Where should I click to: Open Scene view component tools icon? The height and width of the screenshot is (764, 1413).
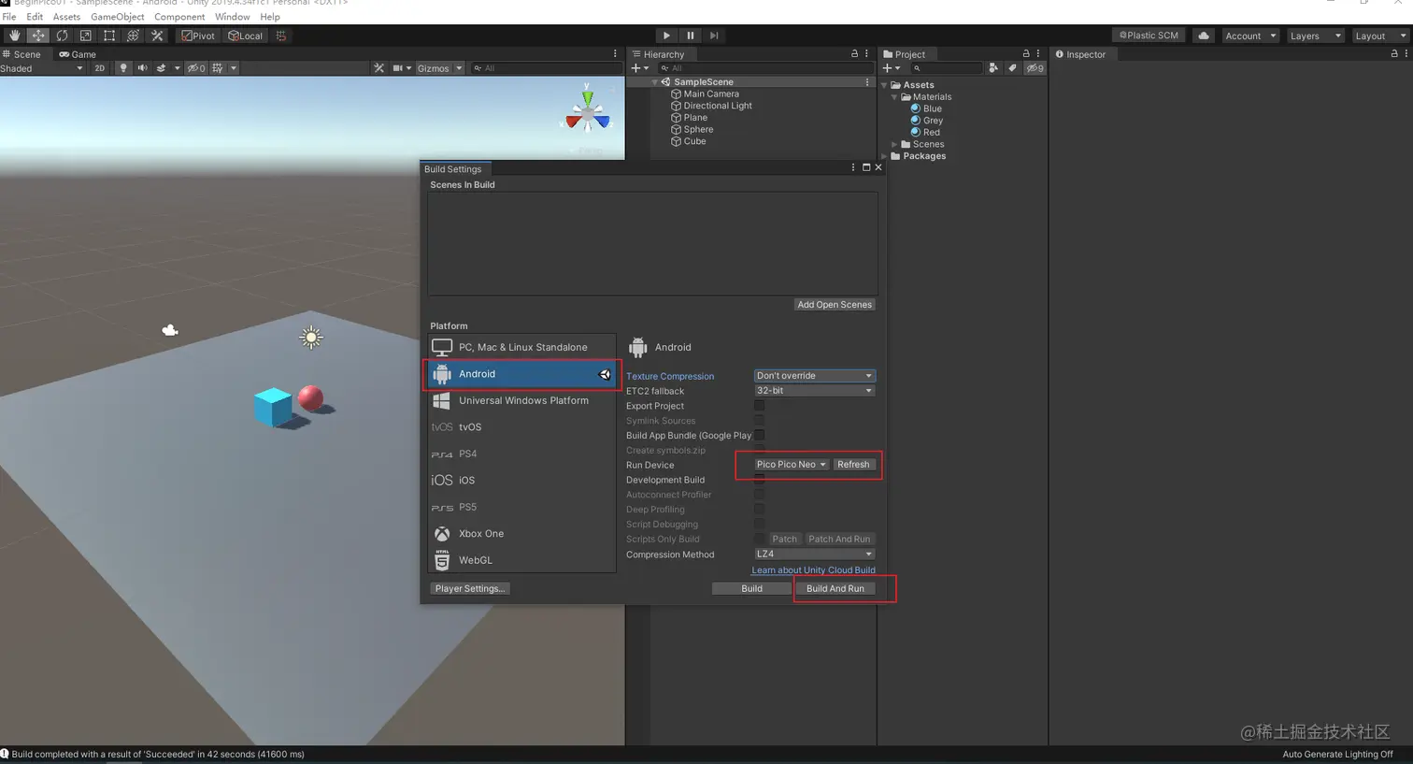(x=378, y=68)
